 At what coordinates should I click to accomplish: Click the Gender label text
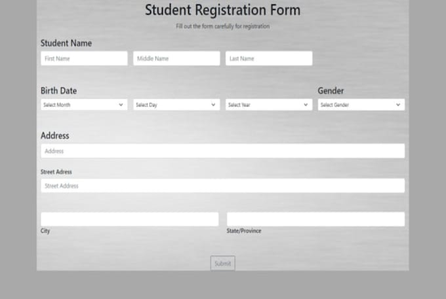pyautogui.click(x=331, y=91)
